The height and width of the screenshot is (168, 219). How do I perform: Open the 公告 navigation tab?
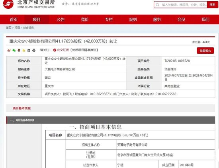[x=61, y=20]
